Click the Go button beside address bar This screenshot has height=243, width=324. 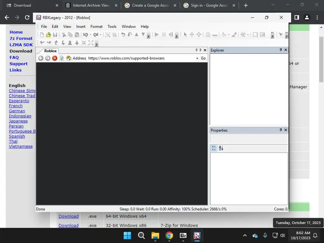click(203, 58)
